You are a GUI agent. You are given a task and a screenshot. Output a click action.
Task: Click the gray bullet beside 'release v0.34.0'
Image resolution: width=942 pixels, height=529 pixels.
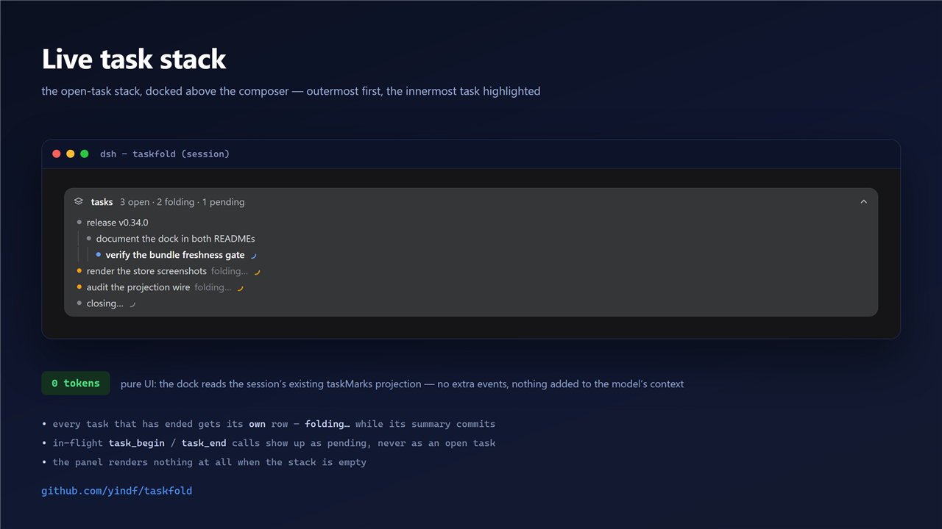click(79, 223)
